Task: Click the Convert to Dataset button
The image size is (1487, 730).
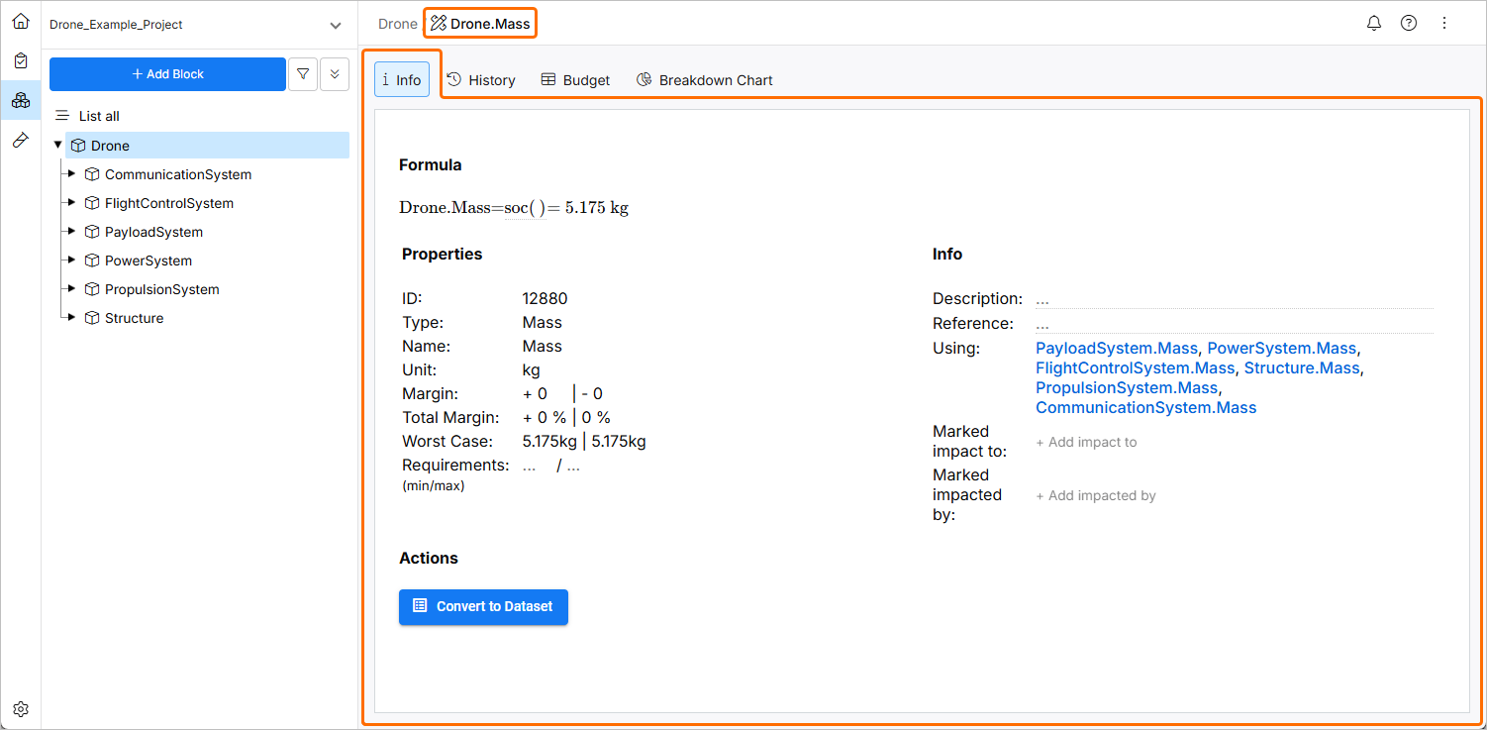Action: point(483,606)
